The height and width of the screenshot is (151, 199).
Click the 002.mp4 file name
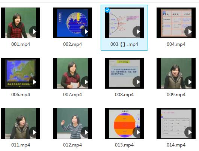pos(72,44)
